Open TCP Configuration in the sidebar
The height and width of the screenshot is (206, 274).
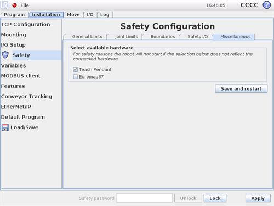[x=26, y=24]
